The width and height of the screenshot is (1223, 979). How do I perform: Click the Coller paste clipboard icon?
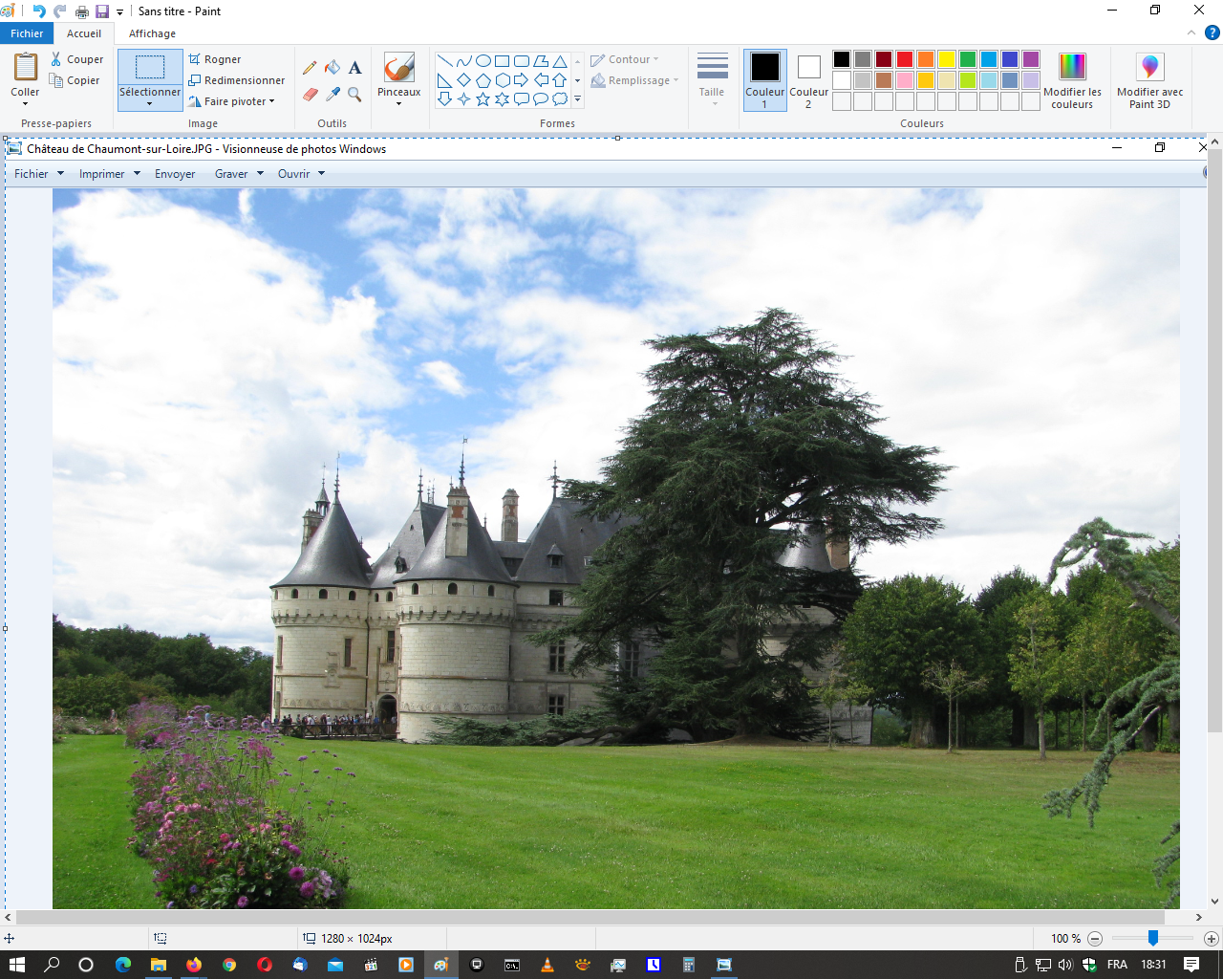pyautogui.click(x=25, y=67)
